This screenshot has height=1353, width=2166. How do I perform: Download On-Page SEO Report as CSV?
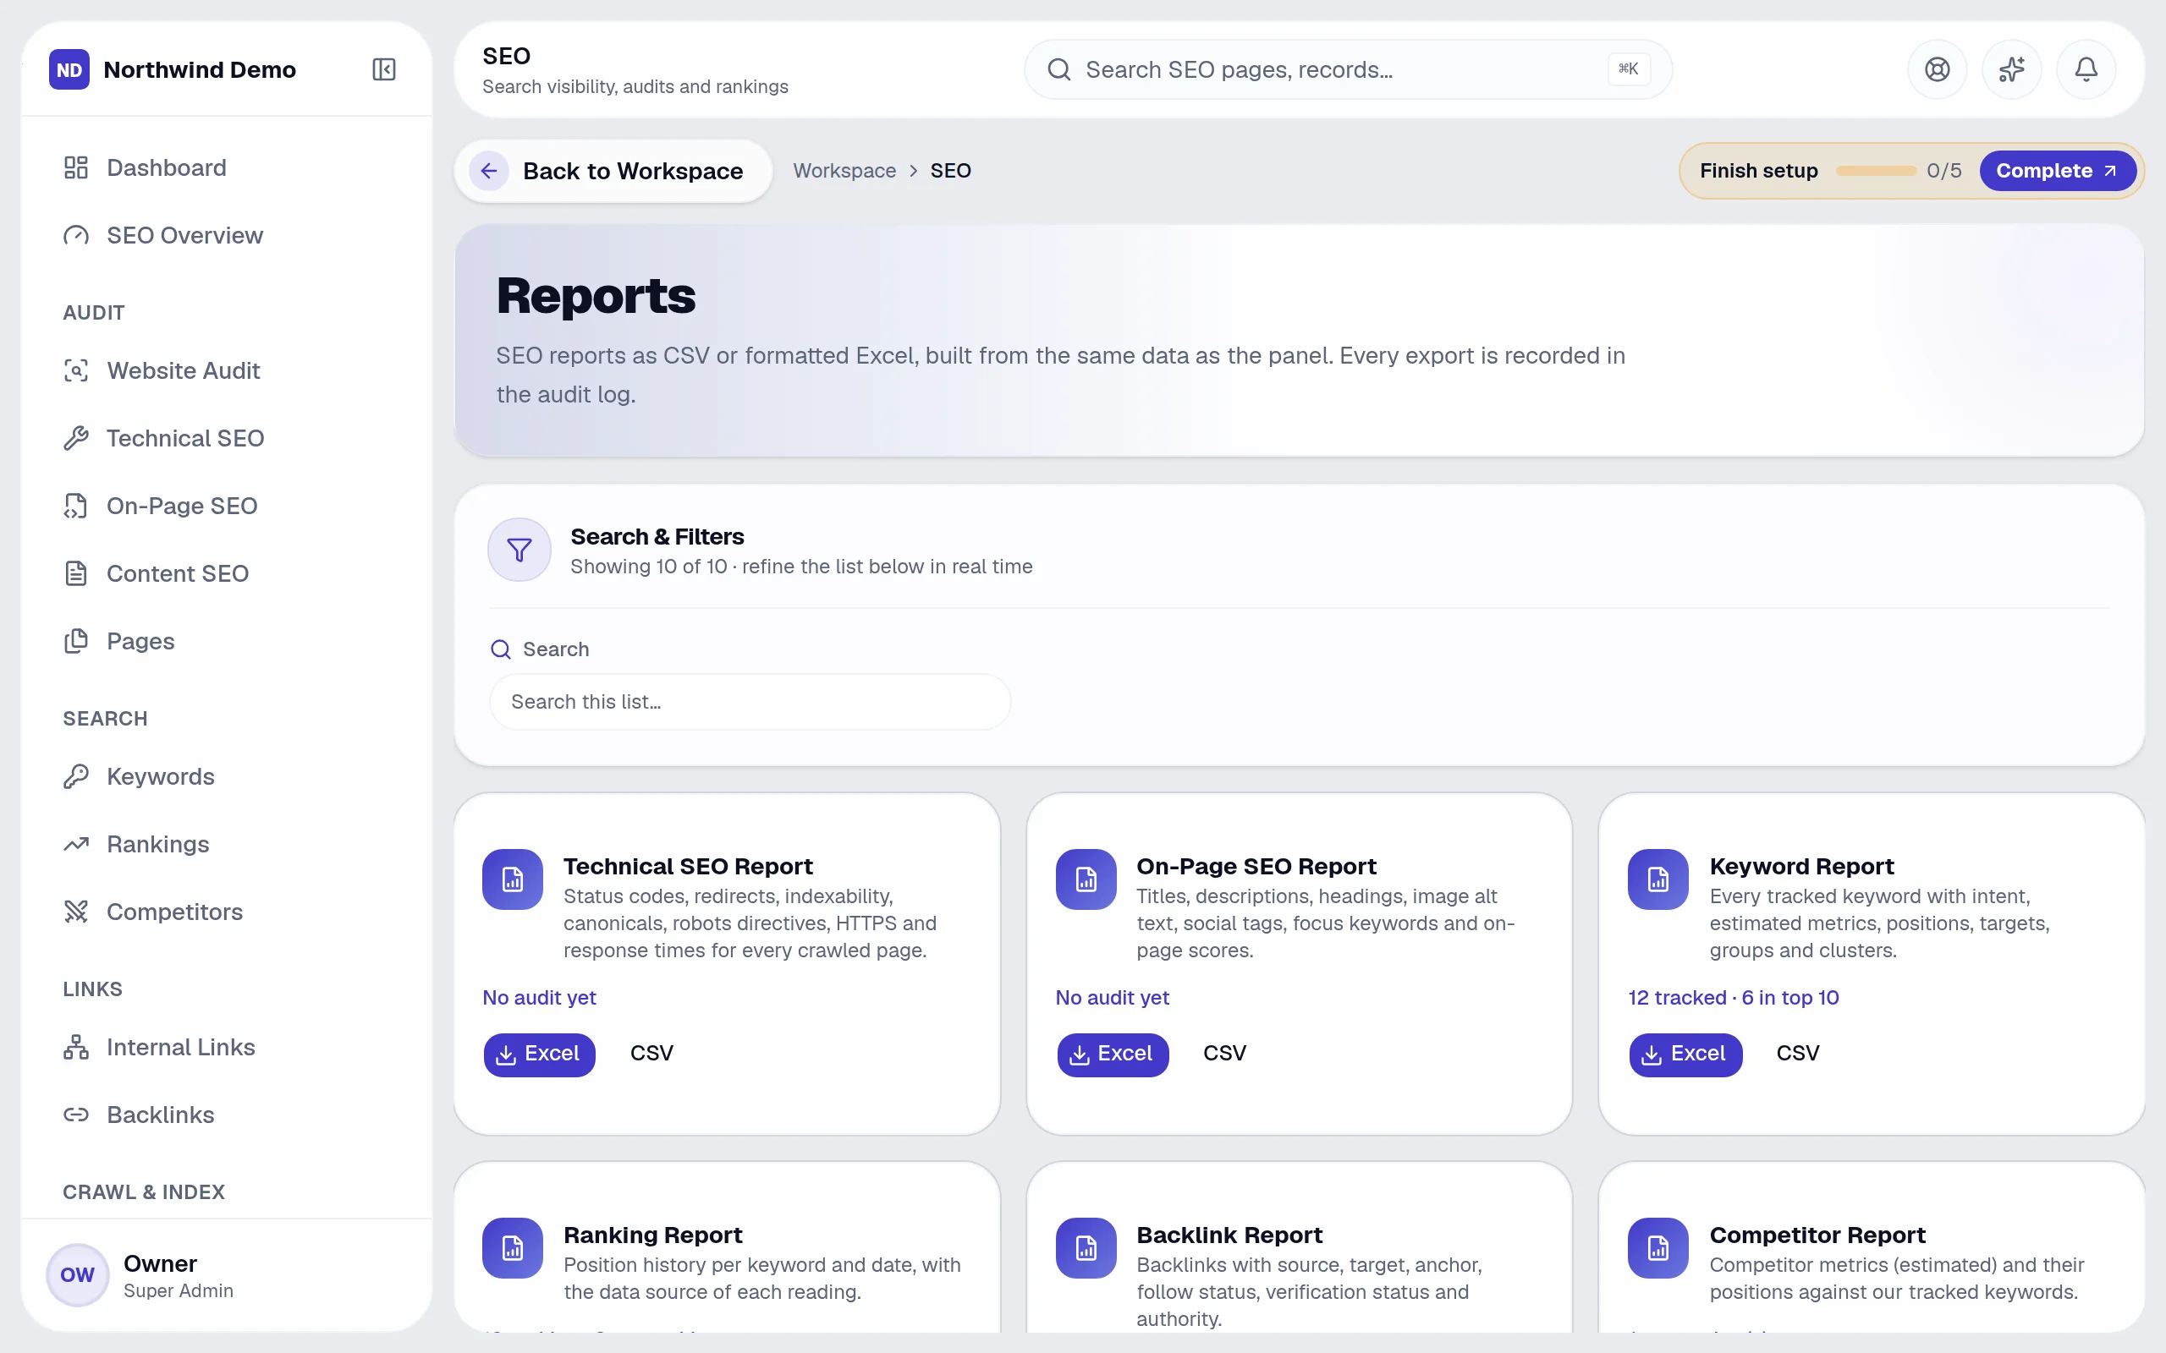pos(1224,1054)
